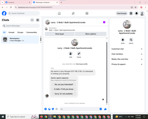
Task: Open Chats options three-dot menu
Action: pos(32,20)
